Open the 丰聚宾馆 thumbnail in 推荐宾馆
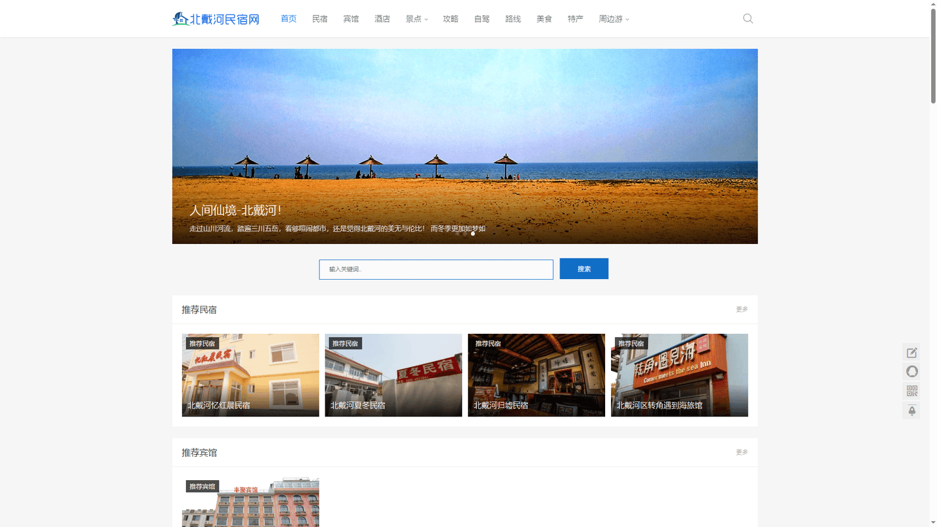937x527 pixels. click(251, 502)
